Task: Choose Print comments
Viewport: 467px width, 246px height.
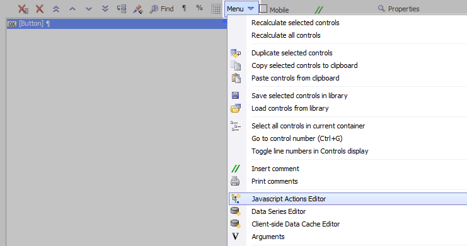Action: [274, 181]
